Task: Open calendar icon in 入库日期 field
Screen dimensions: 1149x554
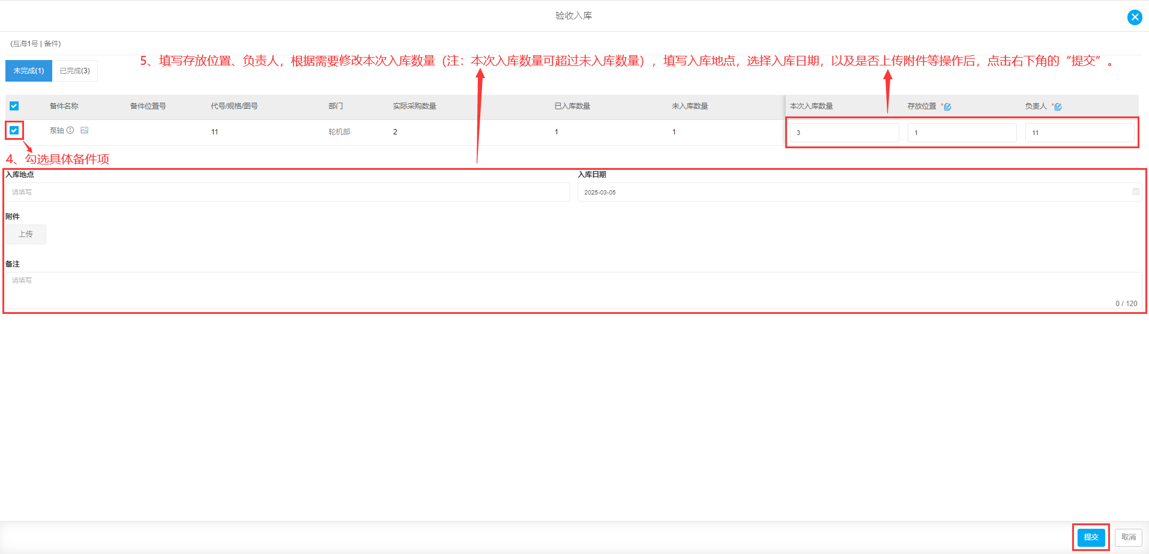Action: (x=1136, y=191)
